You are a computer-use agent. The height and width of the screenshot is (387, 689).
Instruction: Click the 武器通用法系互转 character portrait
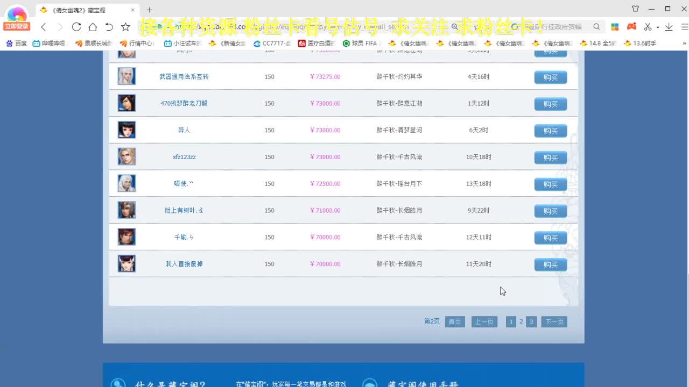(126, 76)
